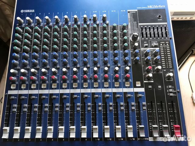The image size is (195, 146).
Task: Touch the channel 5 white fader
Action: [50, 132]
